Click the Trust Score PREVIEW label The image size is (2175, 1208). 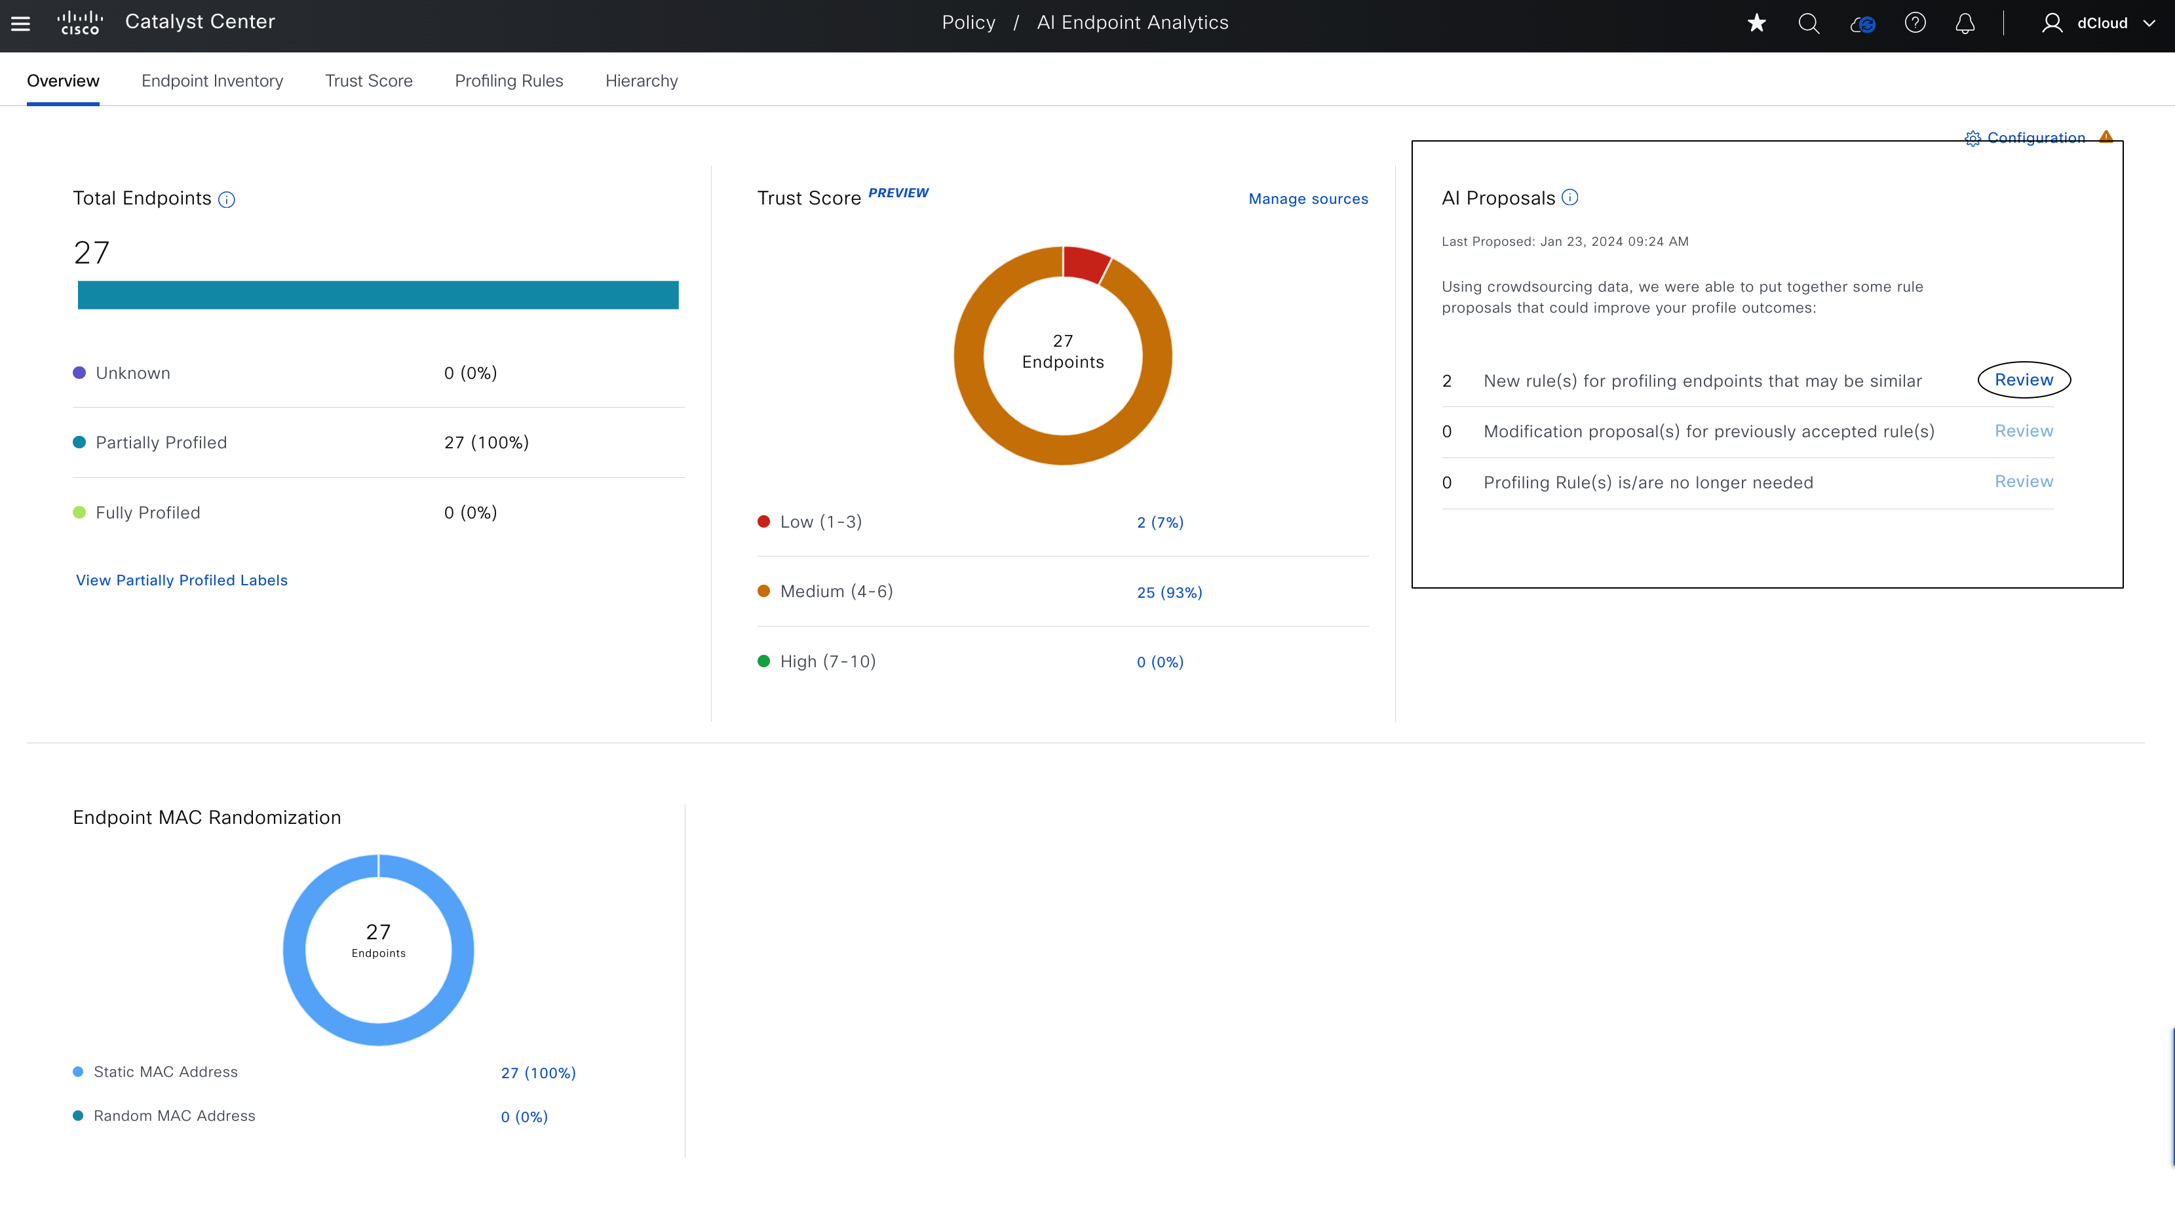pos(898,193)
